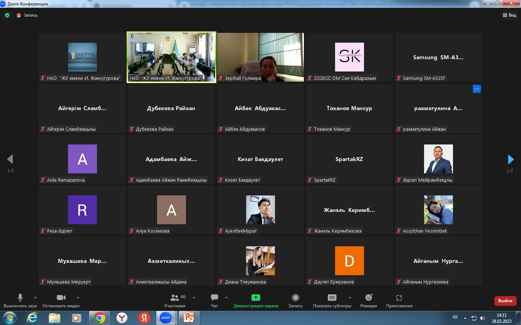Viewport: 521px width, 325px height.
Task: Click the blue more-options button on рахматулина tile
Action: click(476, 89)
